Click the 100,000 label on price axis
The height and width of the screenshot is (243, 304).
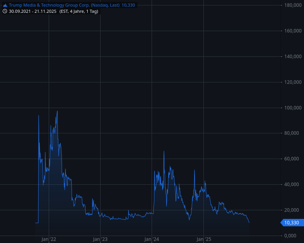tap(292, 108)
